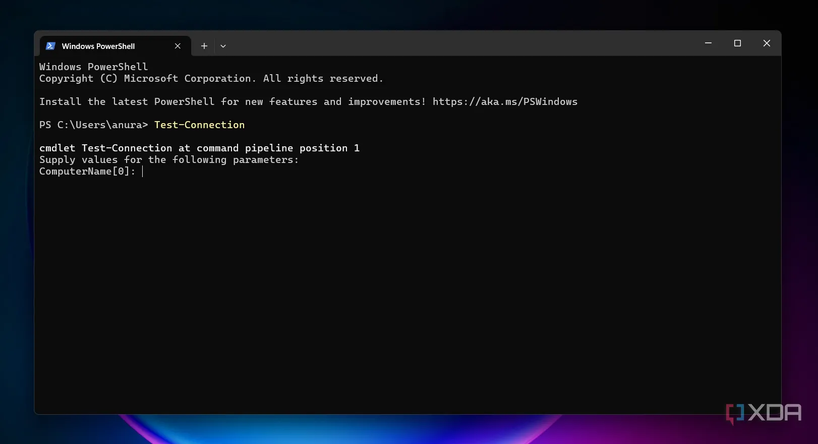Click 'Supply values for the following parameters:' line

point(169,160)
